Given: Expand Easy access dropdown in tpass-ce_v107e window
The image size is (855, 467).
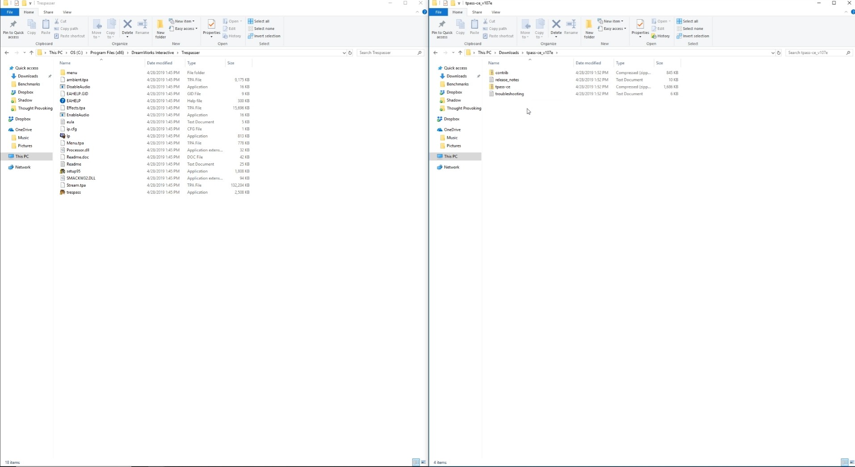Looking at the screenshot, I should point(613,29).
